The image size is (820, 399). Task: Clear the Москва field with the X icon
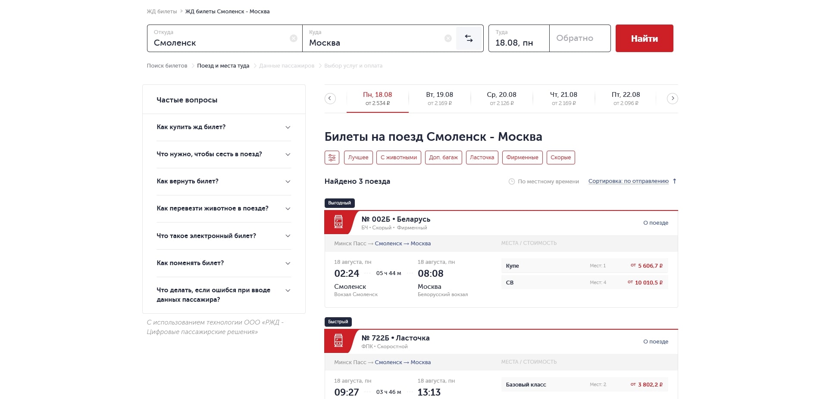[x=448, y=38]
